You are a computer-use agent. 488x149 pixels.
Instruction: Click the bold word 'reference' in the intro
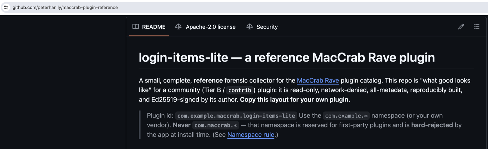pos(208,80)
